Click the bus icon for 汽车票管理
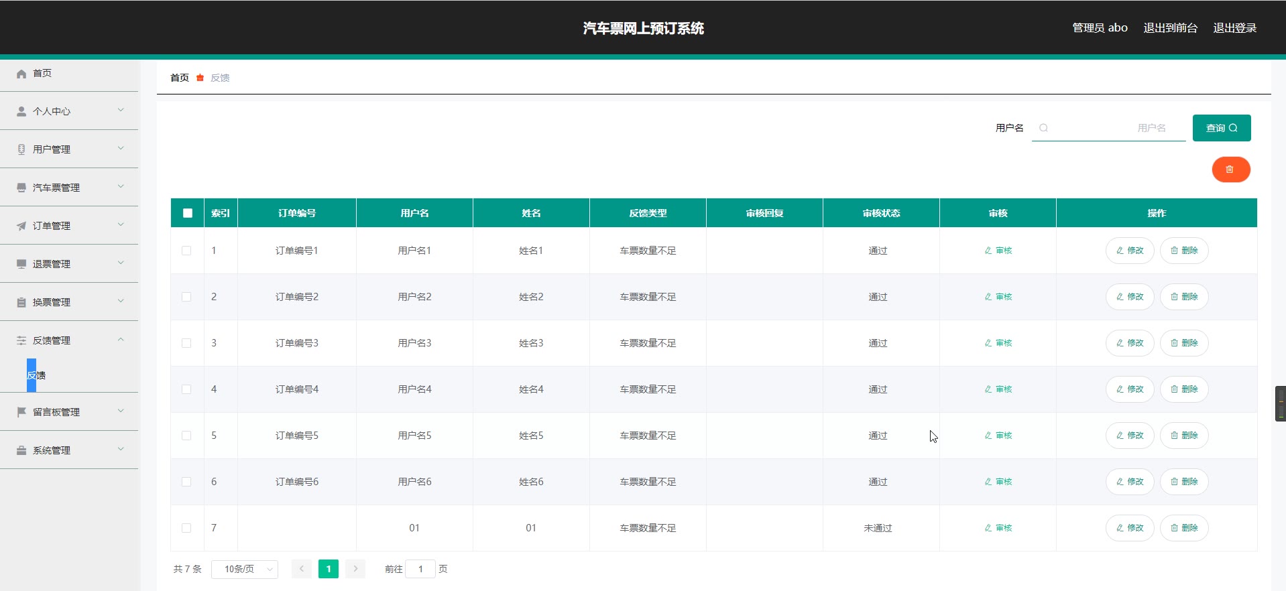The image size is (1286, 591). [x=21, y=188]
